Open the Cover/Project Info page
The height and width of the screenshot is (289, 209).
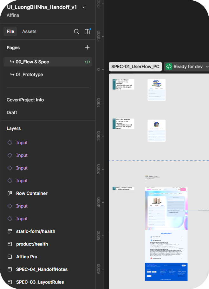(x=25, y=100)
